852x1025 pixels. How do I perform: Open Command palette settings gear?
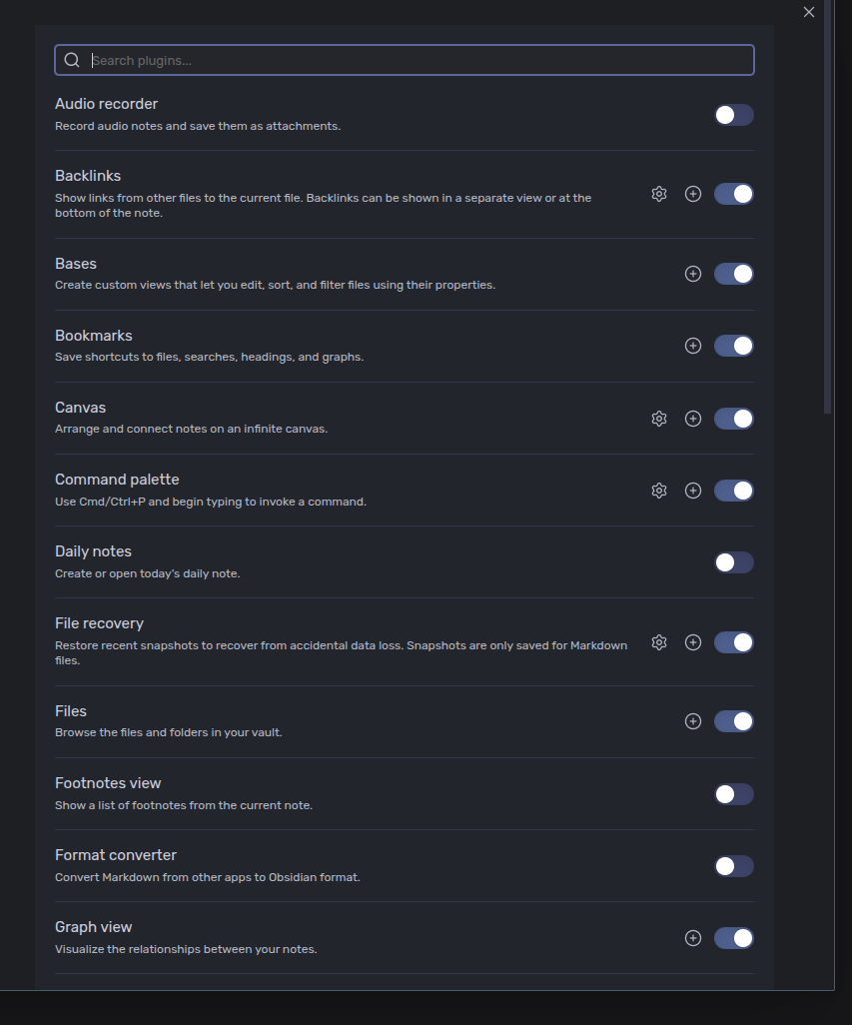tap(659, 491)
